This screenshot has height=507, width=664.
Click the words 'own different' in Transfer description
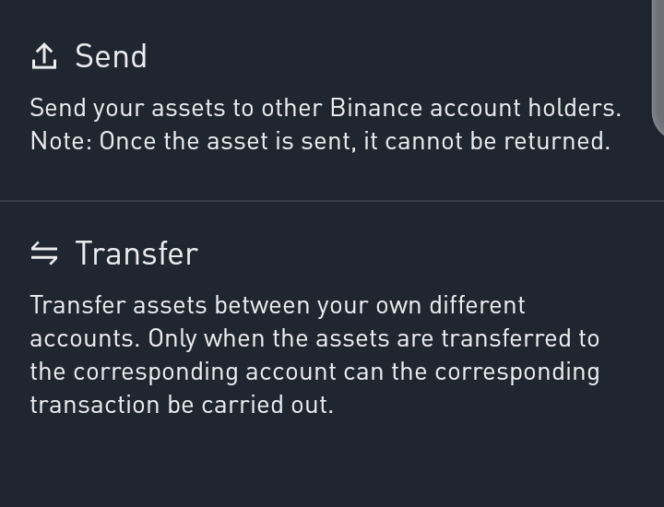[x=451, y=305]
